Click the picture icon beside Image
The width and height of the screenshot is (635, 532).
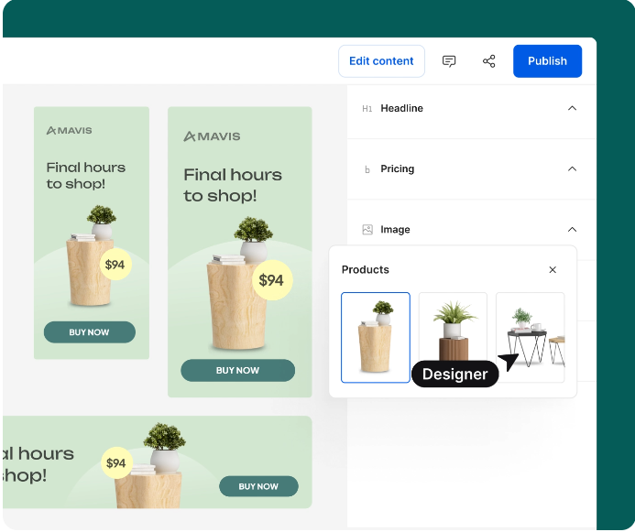pyautogui.click(x=367, y=230)
